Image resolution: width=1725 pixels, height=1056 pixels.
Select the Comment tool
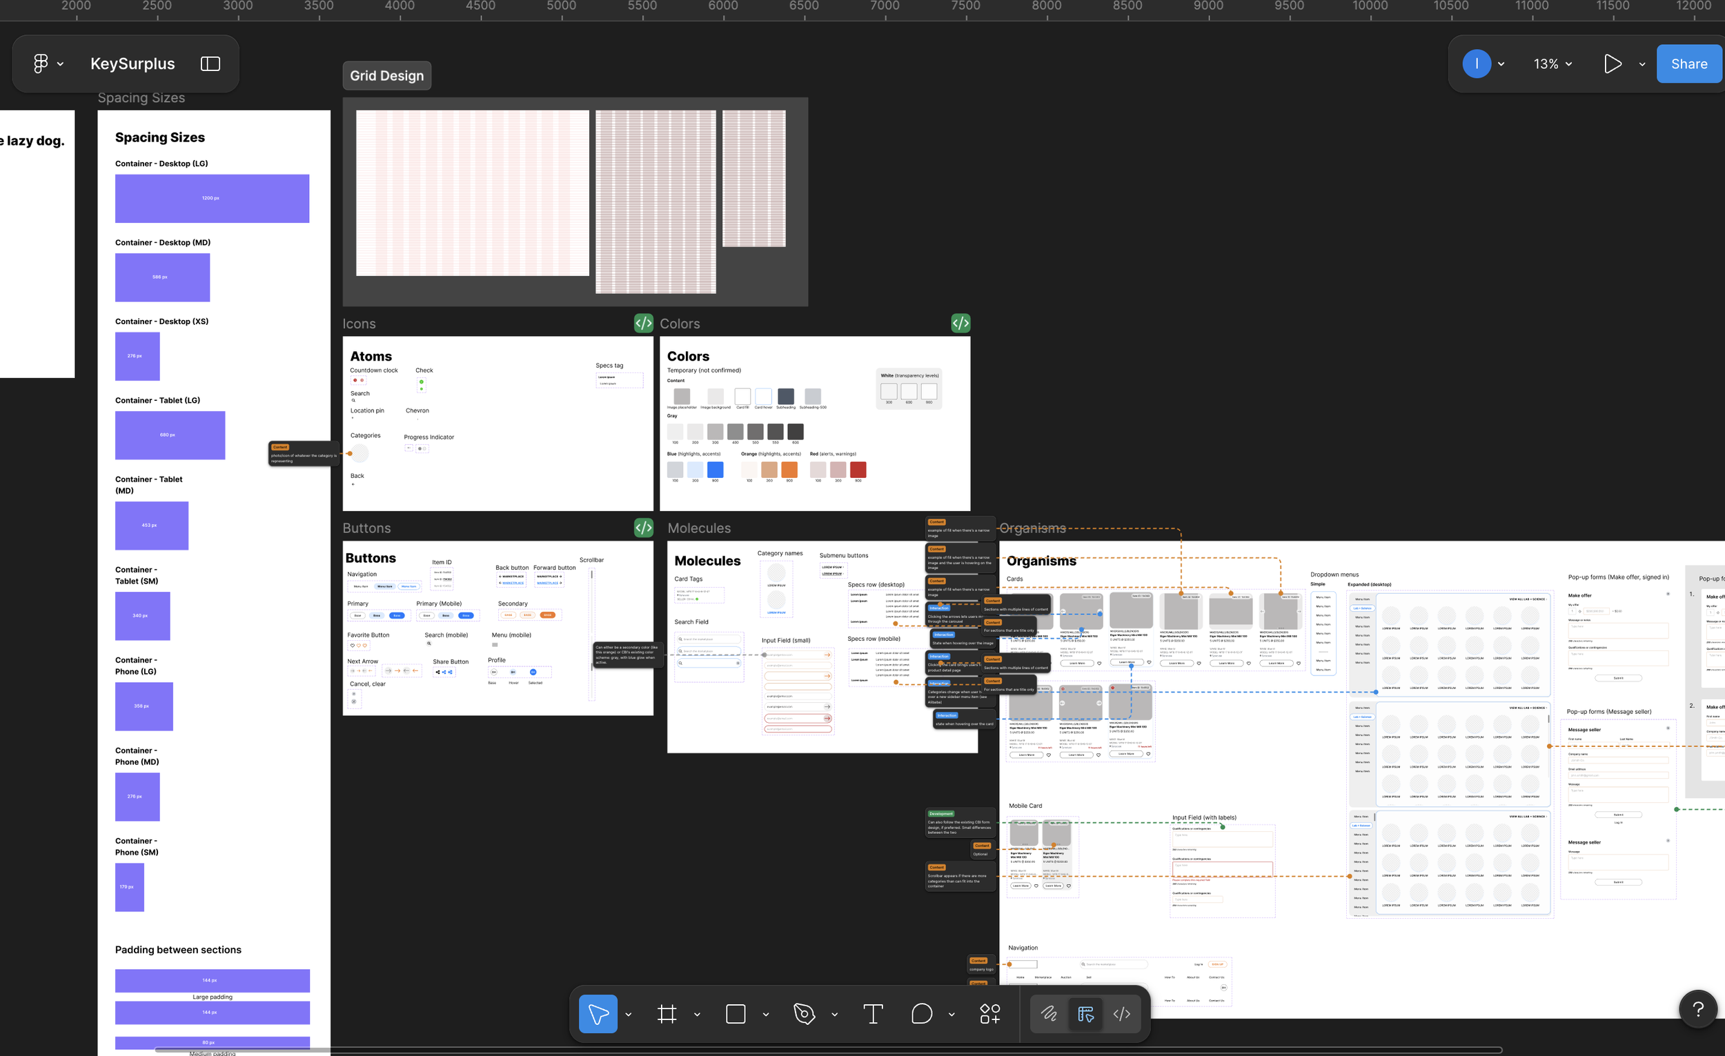pyautogui.click(x=920, y=1013)
